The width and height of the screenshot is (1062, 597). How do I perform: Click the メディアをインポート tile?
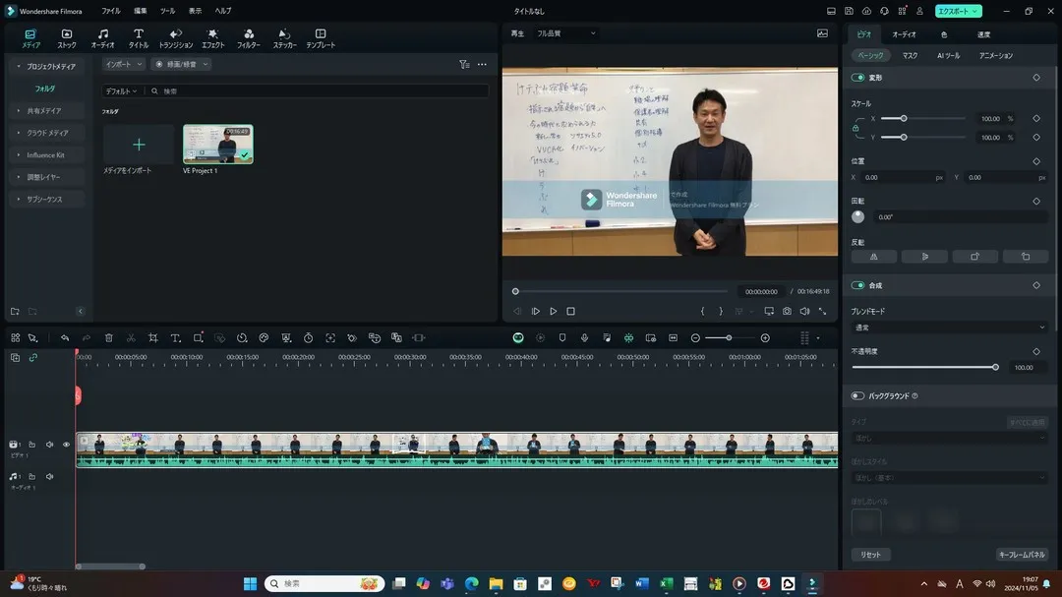tap(139, 145)
